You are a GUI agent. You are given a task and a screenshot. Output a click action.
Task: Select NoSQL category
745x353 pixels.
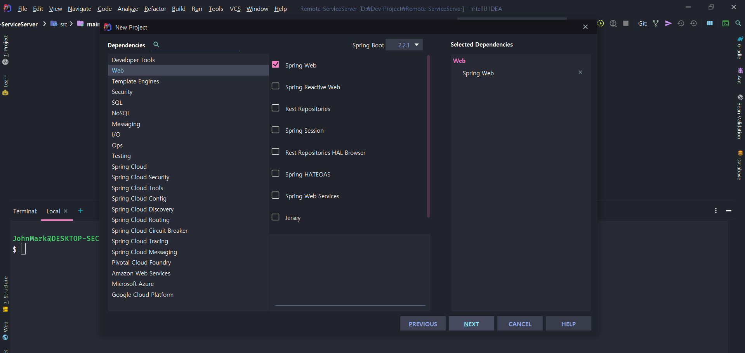pyautogui.click(x=188, y=113)
